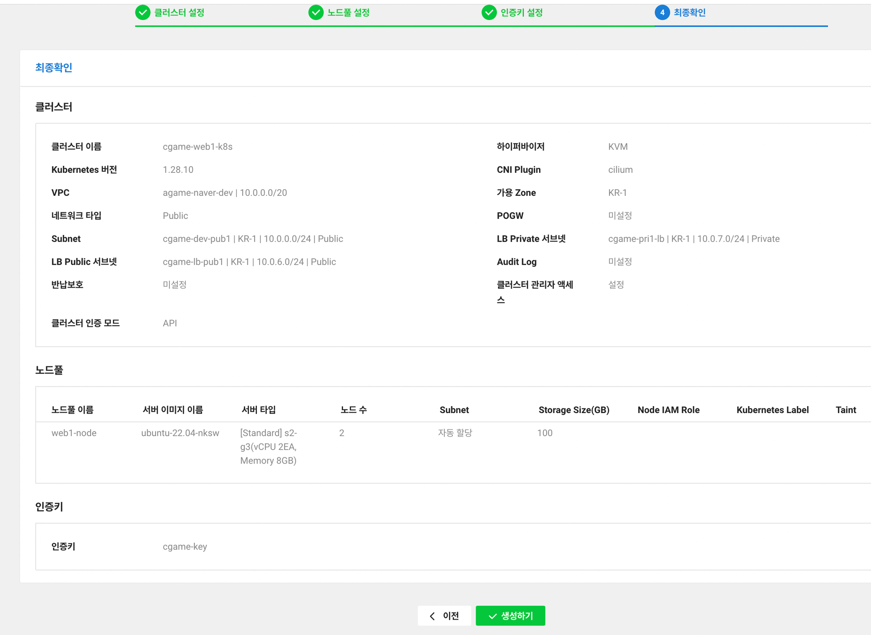871x635 pixels.
Task: Click the Kubernetes Label column header
Action: point(772,410)
